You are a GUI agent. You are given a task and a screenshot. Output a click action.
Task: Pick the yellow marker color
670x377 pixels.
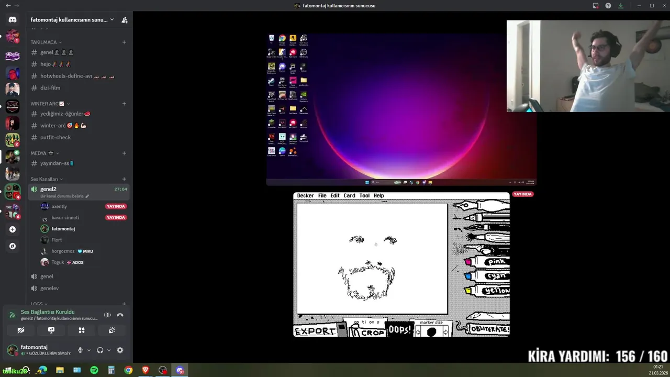487,290
